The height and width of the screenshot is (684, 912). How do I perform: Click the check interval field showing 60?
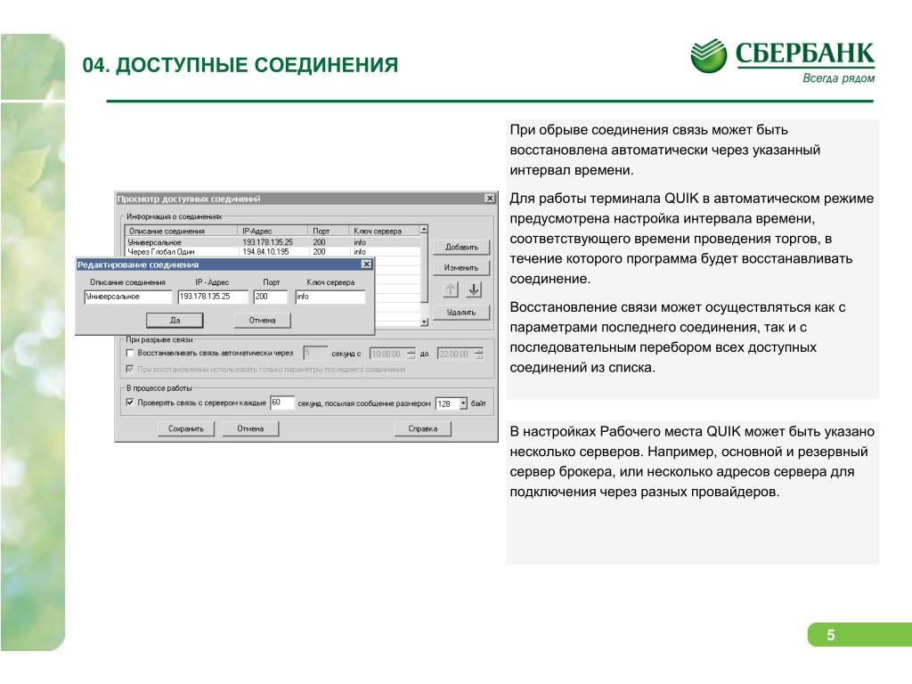[x=282, y=403]
